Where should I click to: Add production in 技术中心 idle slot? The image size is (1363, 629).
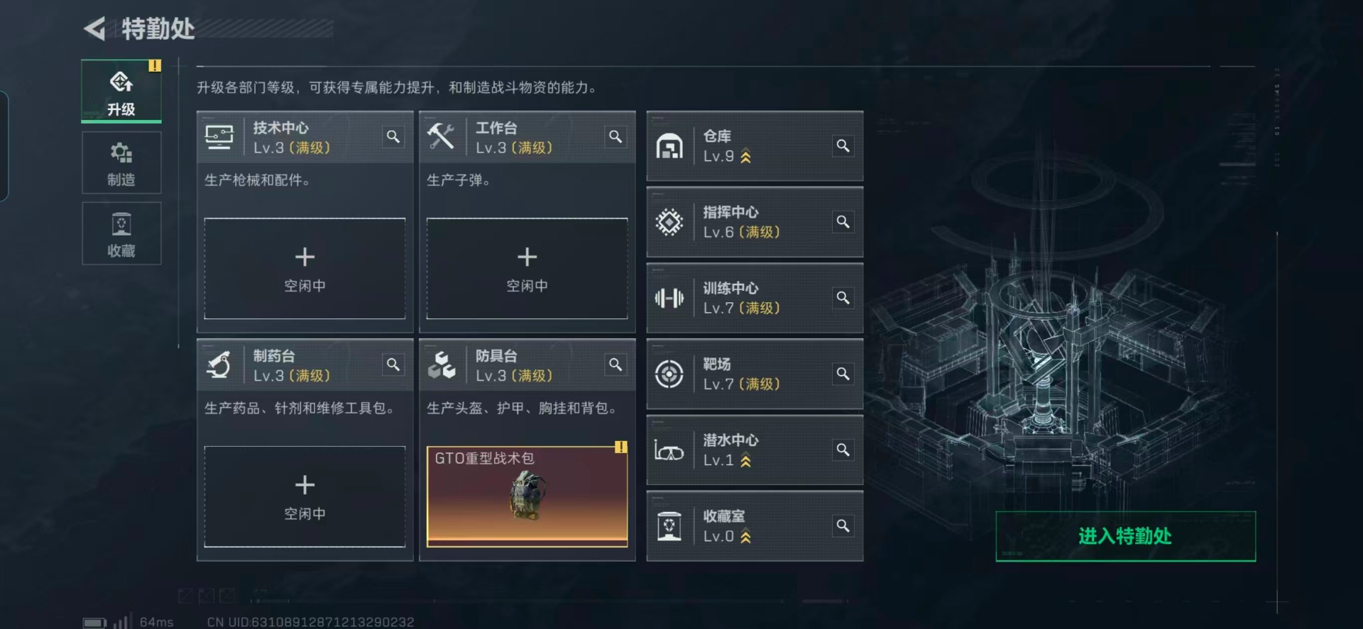pos(305,269)
